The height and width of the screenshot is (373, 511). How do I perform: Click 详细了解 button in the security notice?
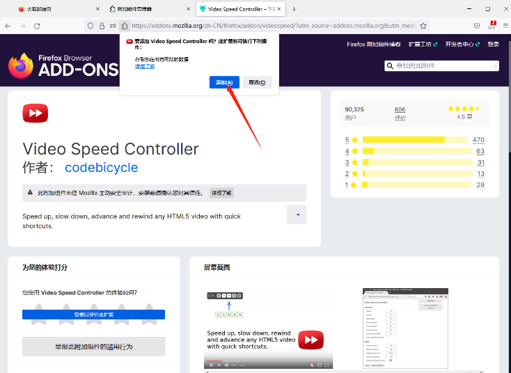pos(221,193)
